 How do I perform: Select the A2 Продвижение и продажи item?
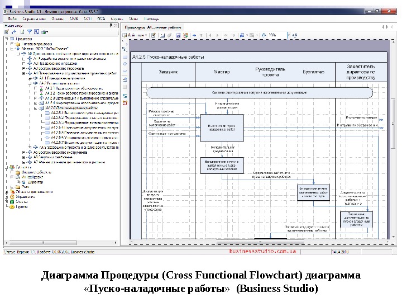(55, 63)
